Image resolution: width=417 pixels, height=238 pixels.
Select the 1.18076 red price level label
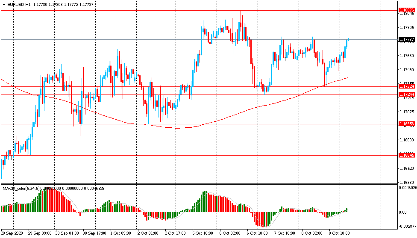point(407,10)
